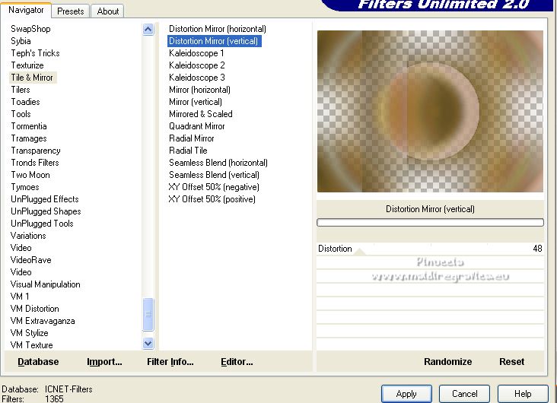The image size is (557, 403).
Task: Select VM Texture category
Action: point(32,345)
